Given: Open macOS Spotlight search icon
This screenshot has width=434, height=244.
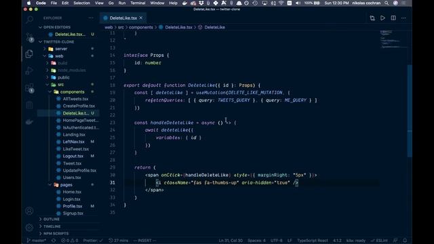Looking at the screenshot, I should 387,3.
